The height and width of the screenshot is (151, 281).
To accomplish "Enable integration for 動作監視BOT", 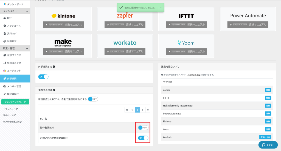I will pyautogui.click(x=143, y=128).
